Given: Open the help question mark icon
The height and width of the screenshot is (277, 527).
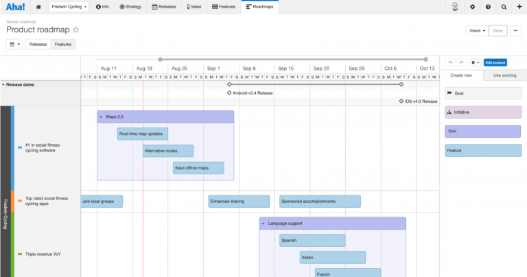Looking at the screenshot, I should point(488,7).
